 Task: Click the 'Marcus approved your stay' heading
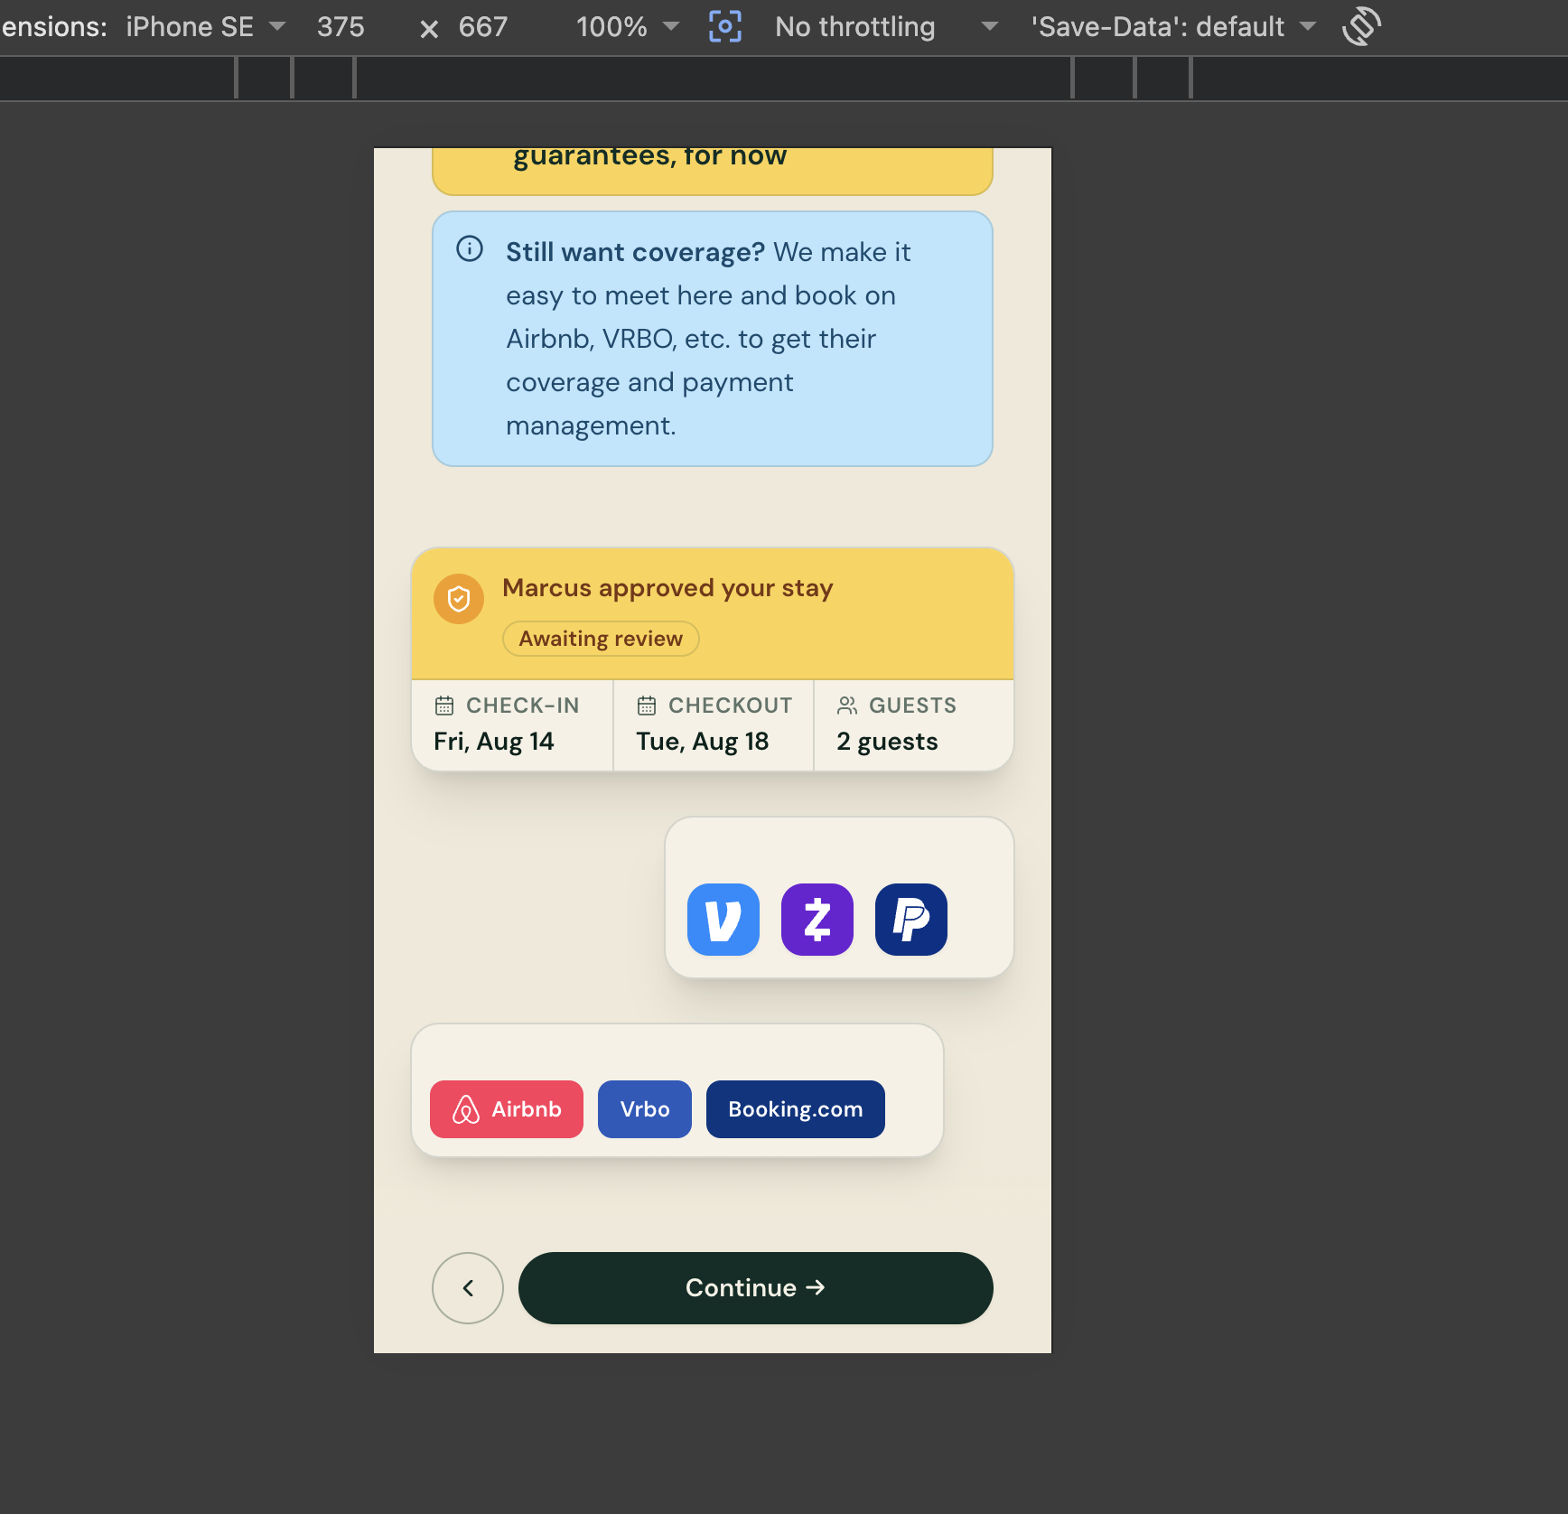[667, 588]
